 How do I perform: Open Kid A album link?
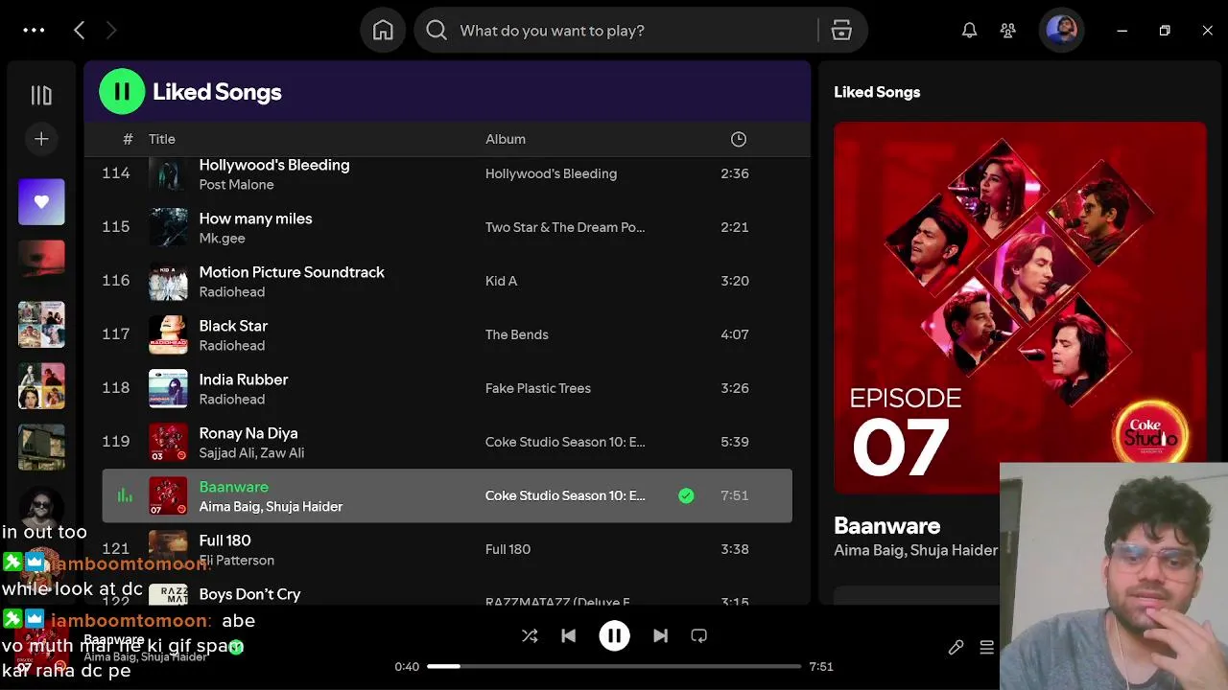pos(501,281)
